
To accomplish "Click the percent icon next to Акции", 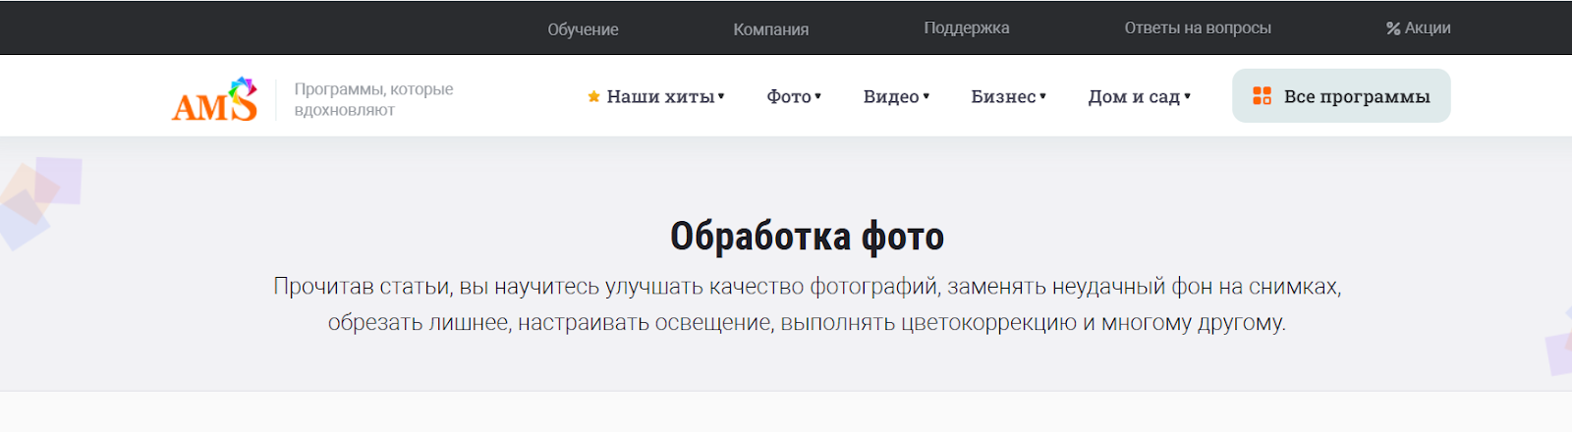I will 1393,28.
